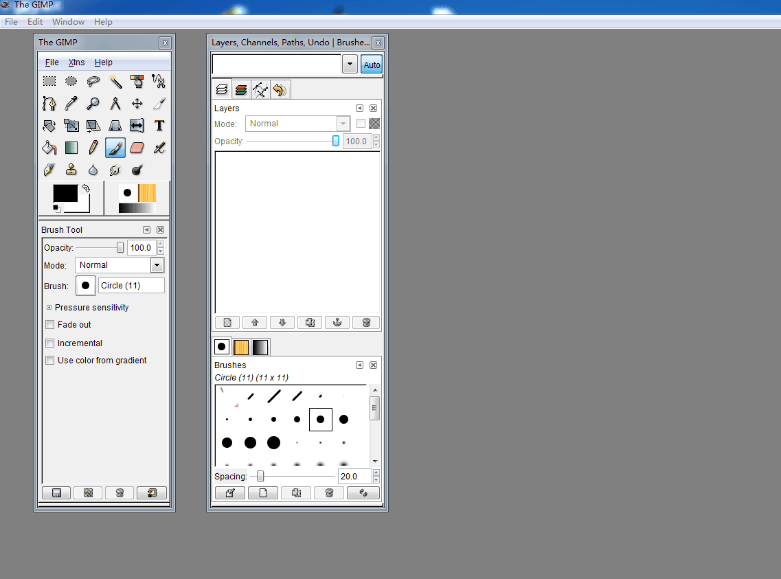
Task: Activate the Clone stamp tool
Action: click(71, 170)
